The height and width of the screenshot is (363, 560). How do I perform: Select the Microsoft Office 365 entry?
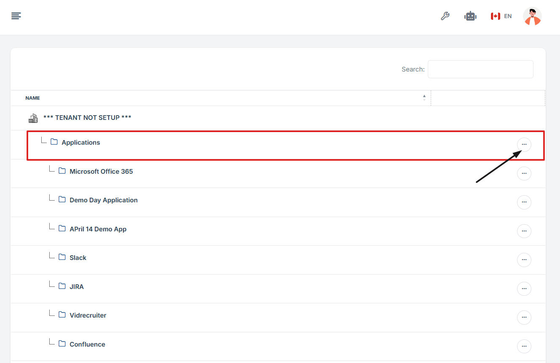point(101,172)
